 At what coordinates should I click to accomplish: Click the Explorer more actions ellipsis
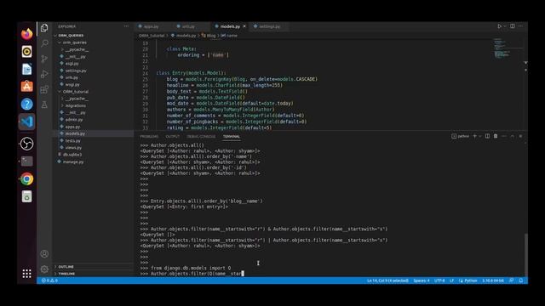(x=126, y=26)
